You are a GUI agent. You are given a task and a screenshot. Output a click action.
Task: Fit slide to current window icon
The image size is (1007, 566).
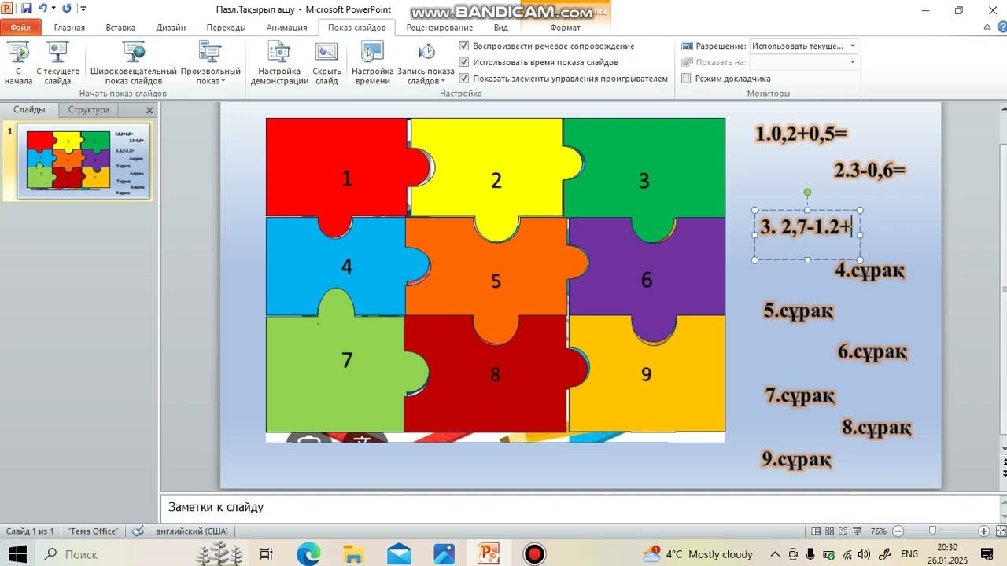click(999, 531)
